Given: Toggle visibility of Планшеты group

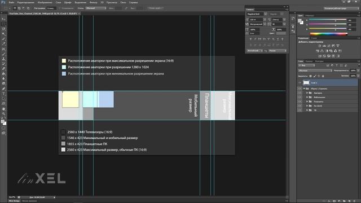Looking at the screenshot, I should click(300, 101).
